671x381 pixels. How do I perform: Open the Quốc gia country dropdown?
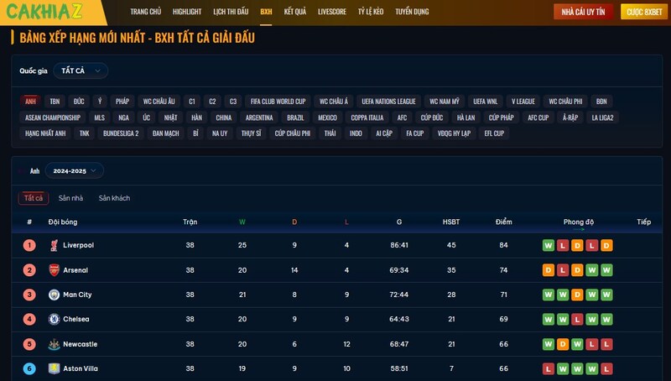coord(81,70)
